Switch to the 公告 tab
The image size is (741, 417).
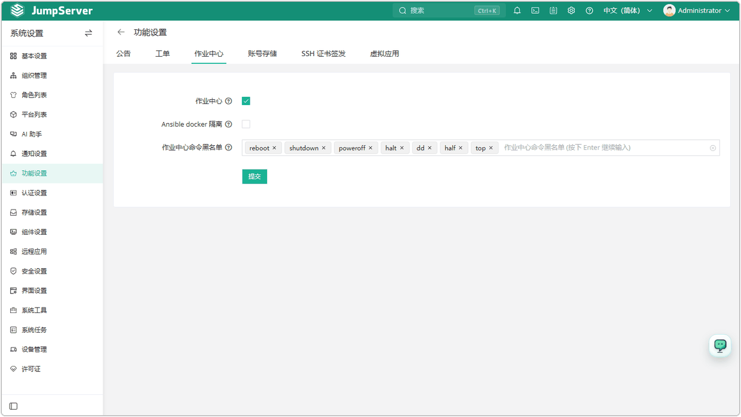click(x=124, y=54)
